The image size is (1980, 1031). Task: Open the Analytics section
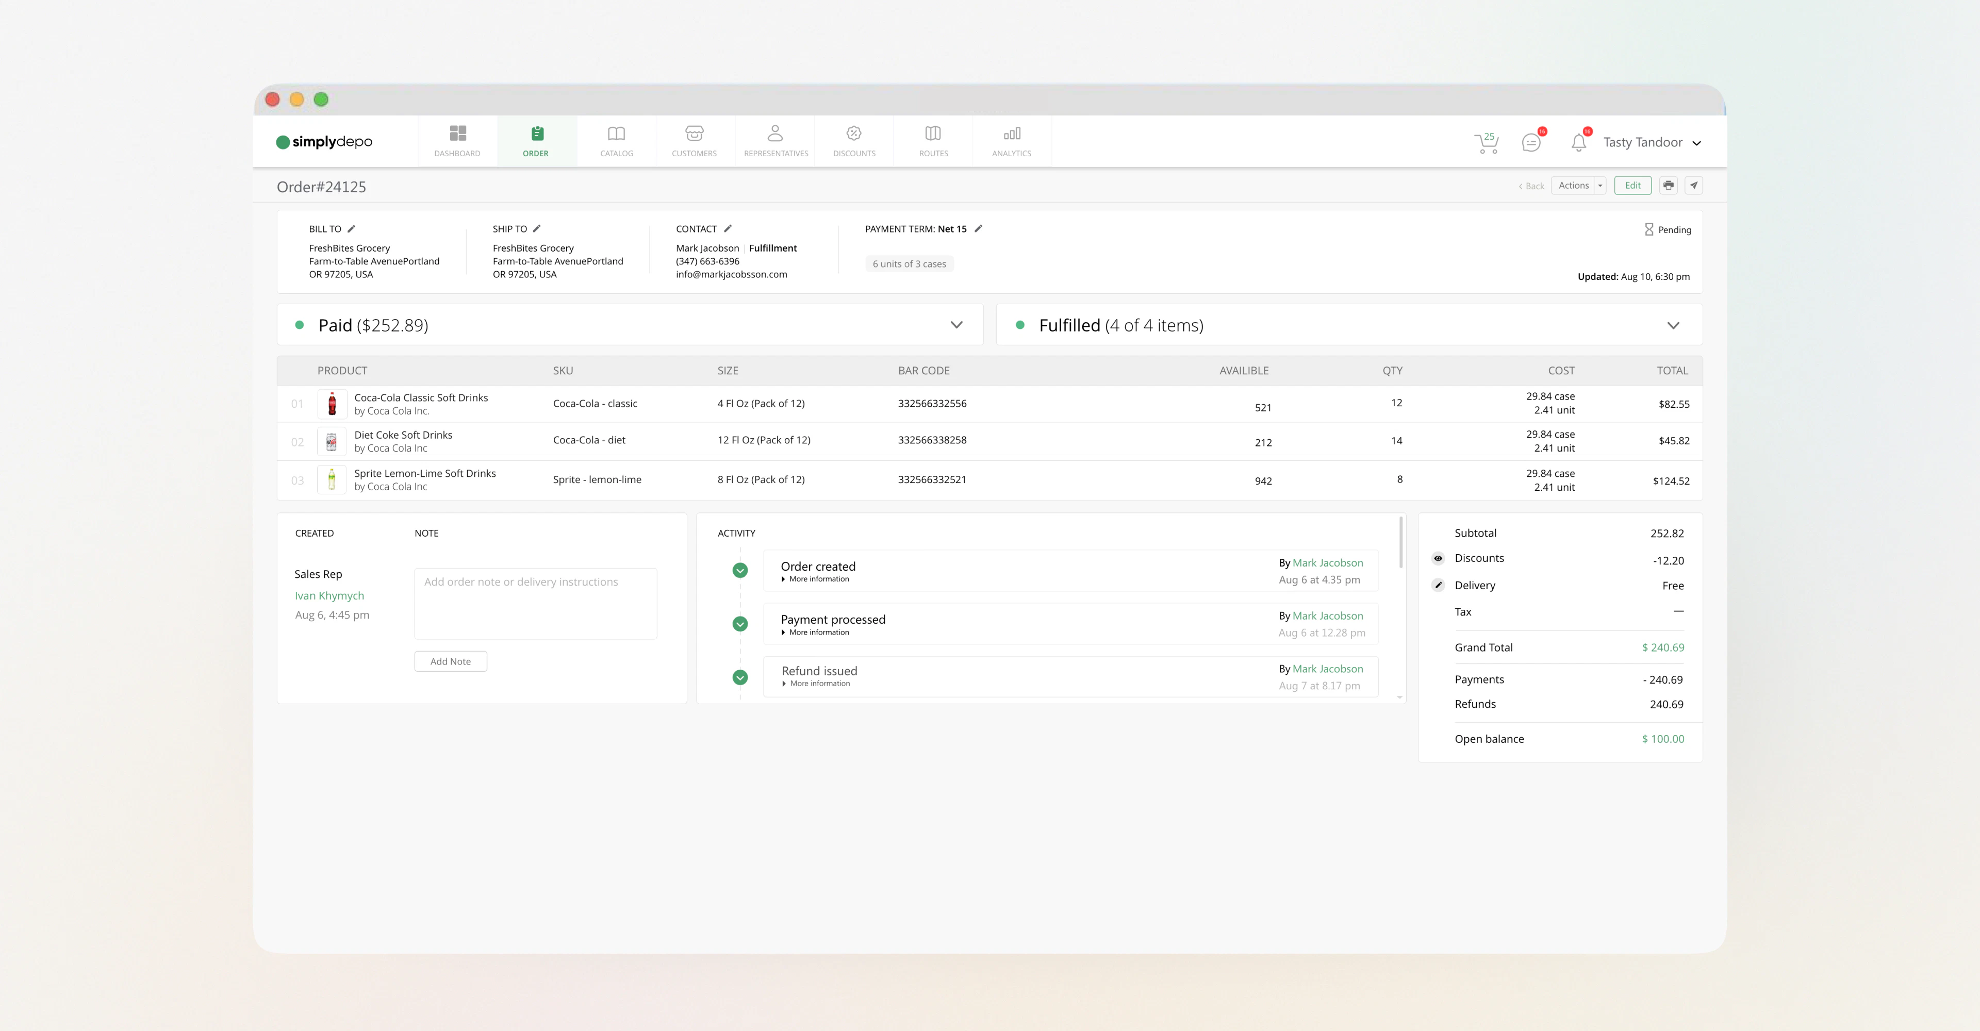1011,141
